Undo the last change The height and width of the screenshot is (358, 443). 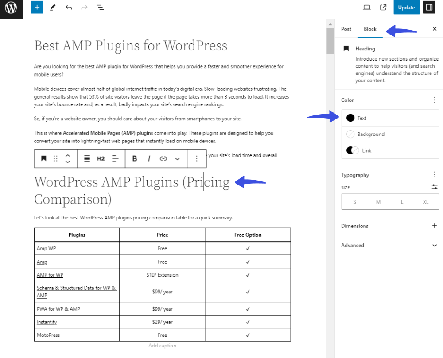pos(69,8)
